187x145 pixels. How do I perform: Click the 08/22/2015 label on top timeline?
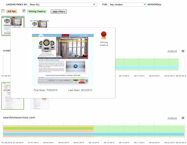coord(169,76)
